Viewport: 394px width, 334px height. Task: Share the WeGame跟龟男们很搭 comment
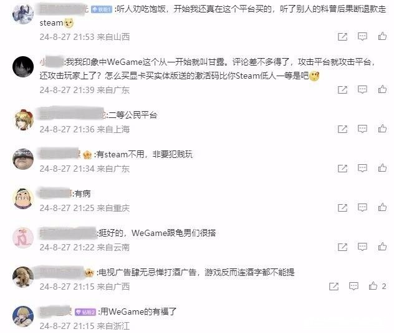pyautogui.click(x=342, y=247)
